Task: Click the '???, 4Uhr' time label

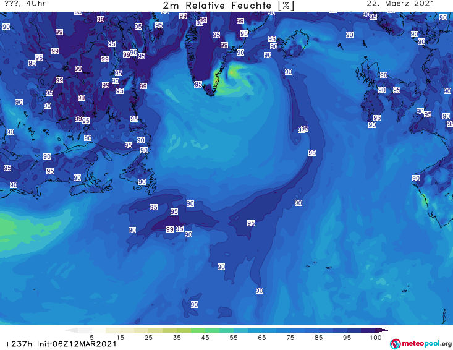Action: coord(25,4)
